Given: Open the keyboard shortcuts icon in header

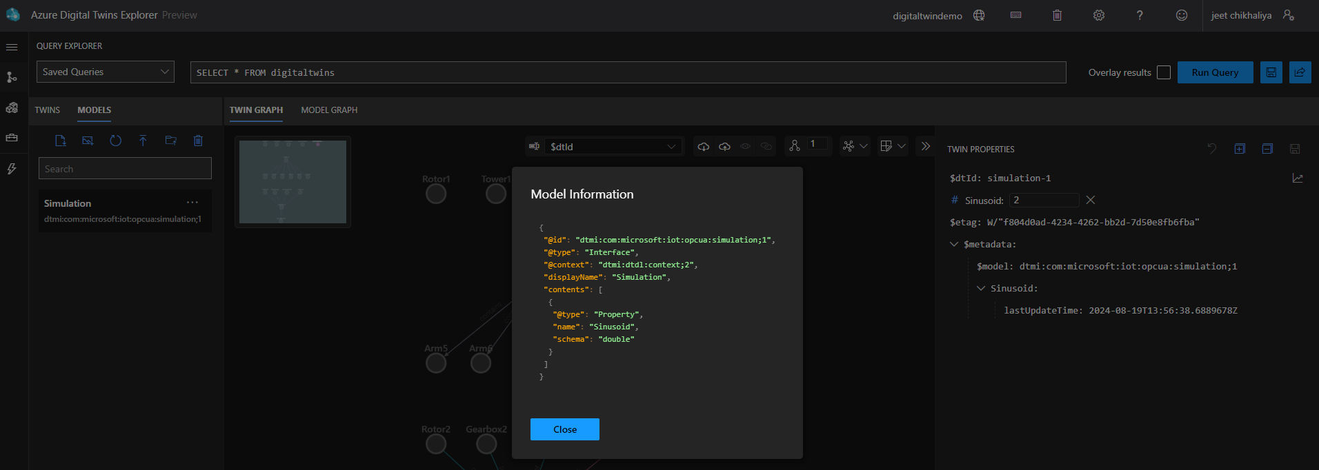Looking at the screenshot, I should tap(1015, 15).
